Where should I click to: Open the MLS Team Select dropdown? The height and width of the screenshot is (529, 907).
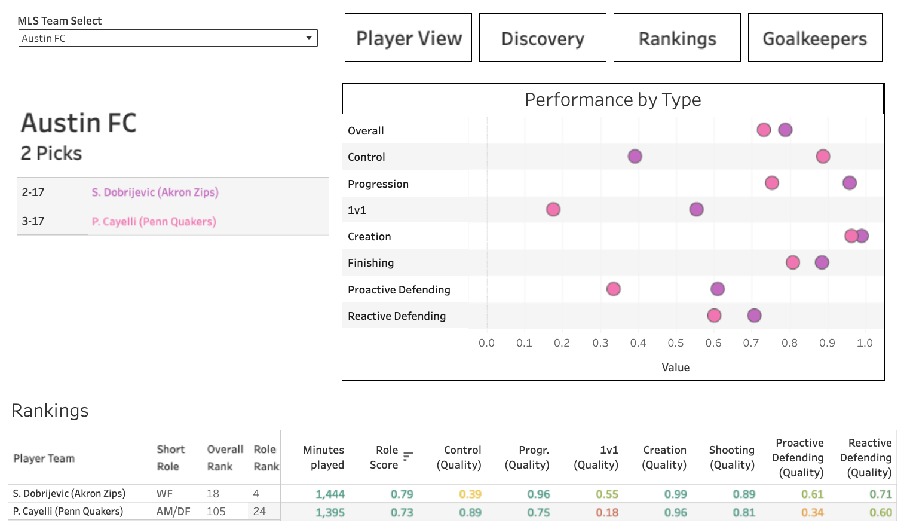tap(167, 38)
